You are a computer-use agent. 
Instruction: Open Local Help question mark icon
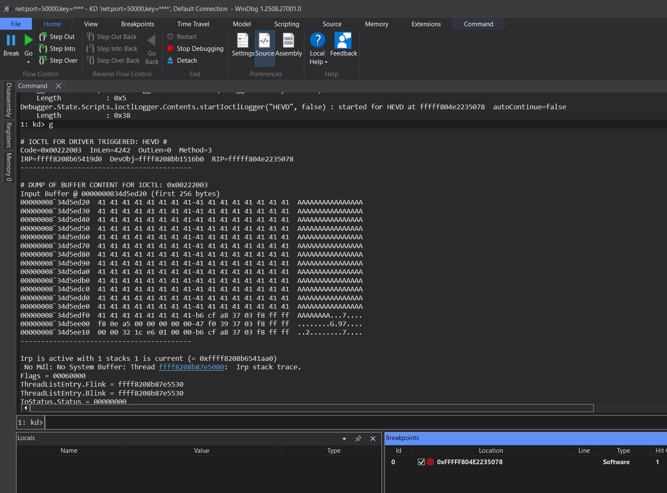click(x=317, y=40)
